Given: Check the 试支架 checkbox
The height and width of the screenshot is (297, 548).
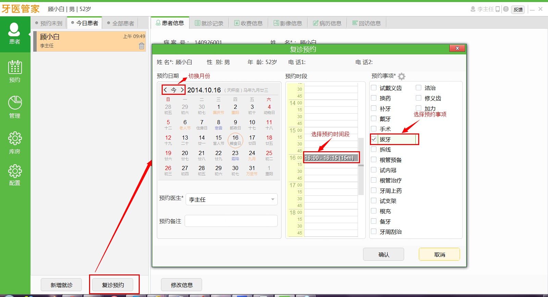Looking at the screenshot, I should (x=374, y=201).
